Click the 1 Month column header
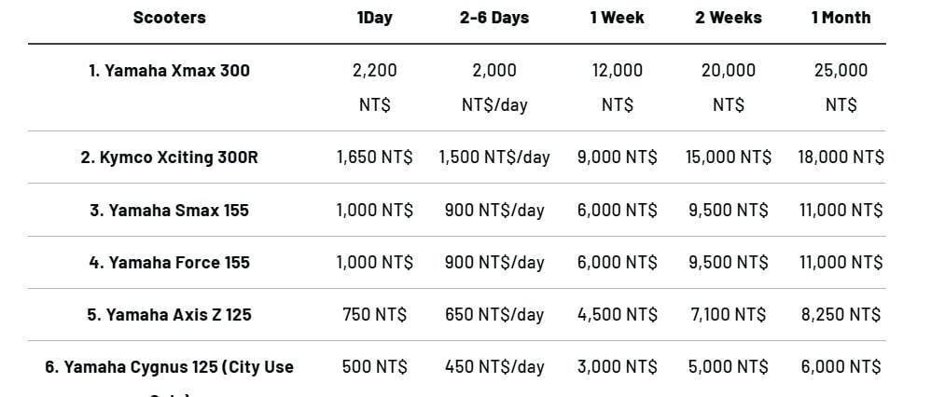 (x=841, y=18)
